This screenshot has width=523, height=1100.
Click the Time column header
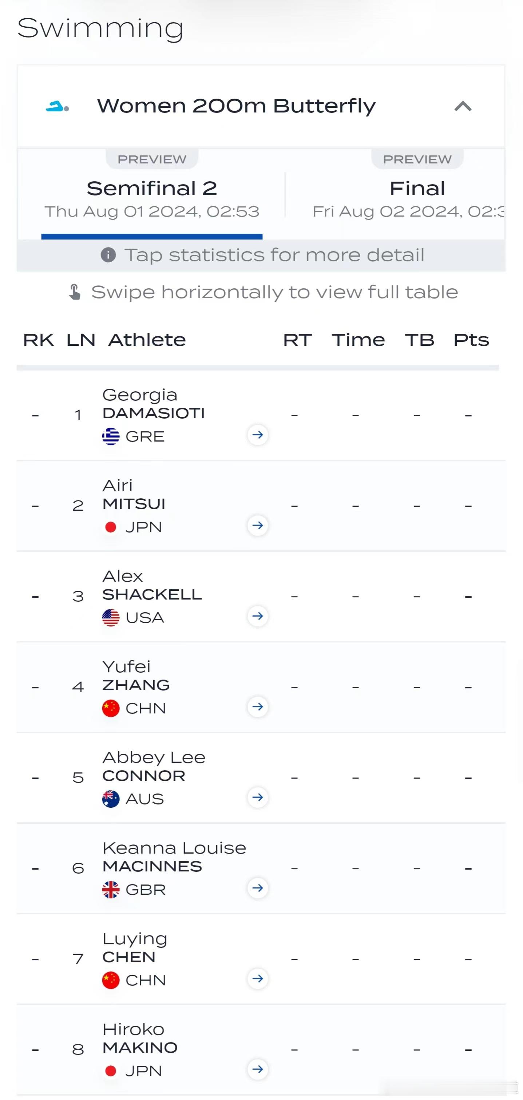click(x=358, y=340)
